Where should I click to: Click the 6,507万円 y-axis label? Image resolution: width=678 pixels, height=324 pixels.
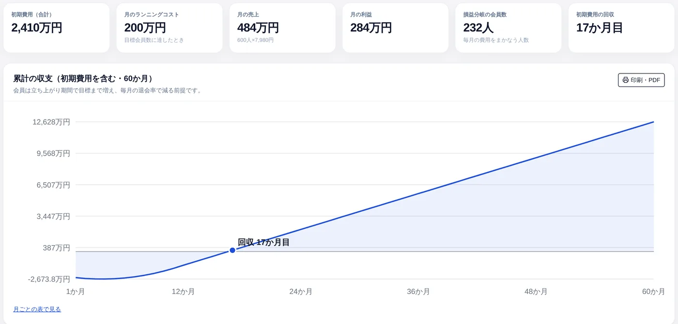(53, 185)
